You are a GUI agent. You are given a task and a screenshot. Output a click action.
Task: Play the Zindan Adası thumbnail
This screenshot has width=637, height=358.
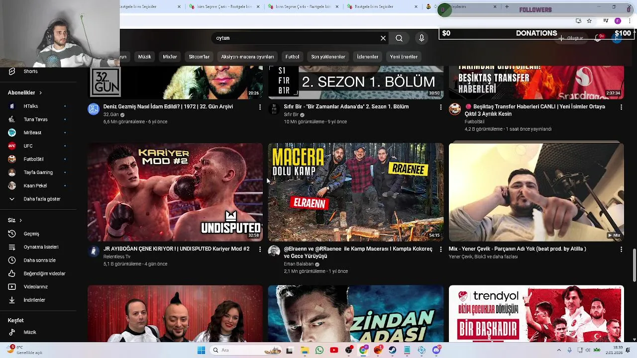356,314
